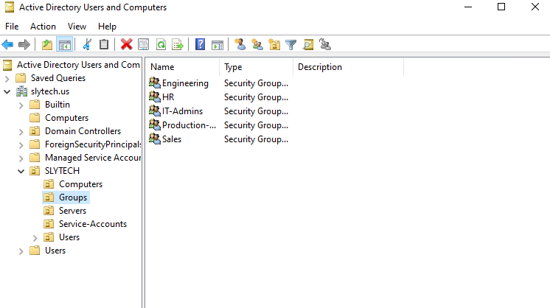Collapse the slytech.us domain node
This screenshot has height=308, width=550.
click(7, 92)
